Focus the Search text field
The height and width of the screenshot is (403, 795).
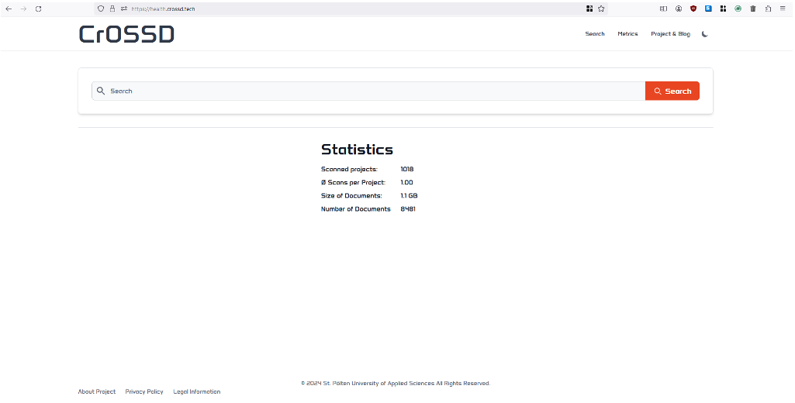[x=368, y=91]
